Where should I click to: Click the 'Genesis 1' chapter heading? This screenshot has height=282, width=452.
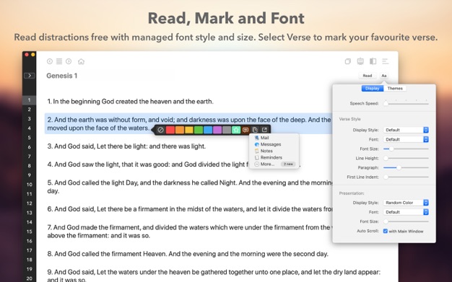(x=61, y=76)
